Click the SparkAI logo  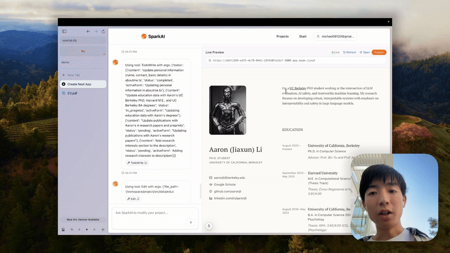pyautogui.click(x=152, y=37)
